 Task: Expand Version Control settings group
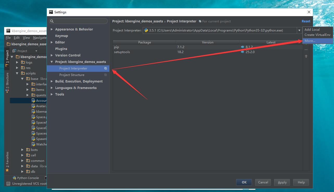pyautogui.click(x=52, y=55)
